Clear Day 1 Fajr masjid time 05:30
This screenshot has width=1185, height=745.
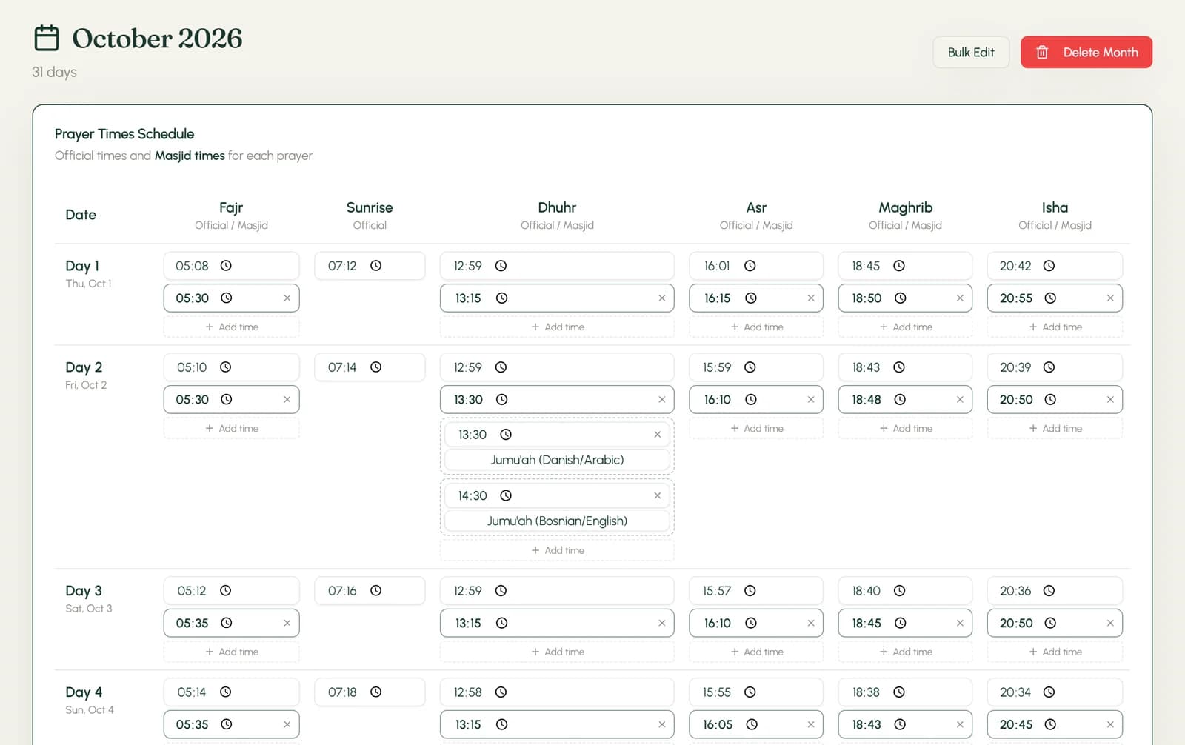(x=287, y=298)
